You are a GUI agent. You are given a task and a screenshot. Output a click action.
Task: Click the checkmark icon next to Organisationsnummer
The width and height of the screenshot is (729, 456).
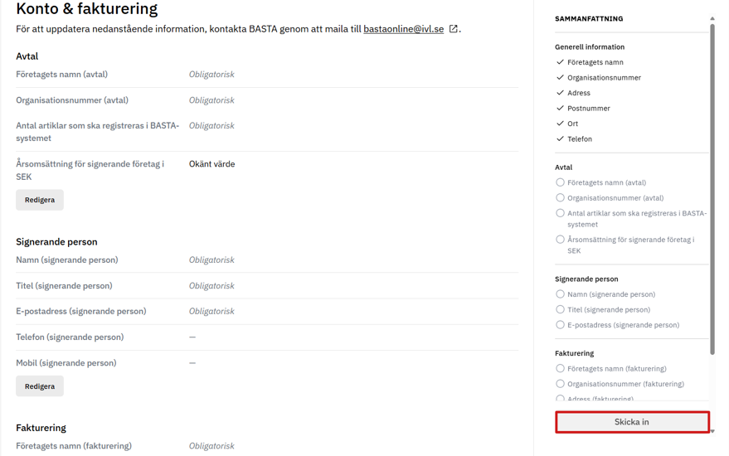(560, 78)
